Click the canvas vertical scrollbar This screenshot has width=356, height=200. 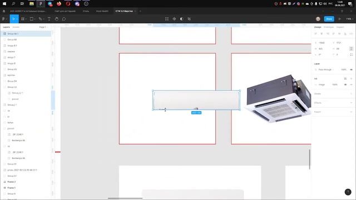310,159
